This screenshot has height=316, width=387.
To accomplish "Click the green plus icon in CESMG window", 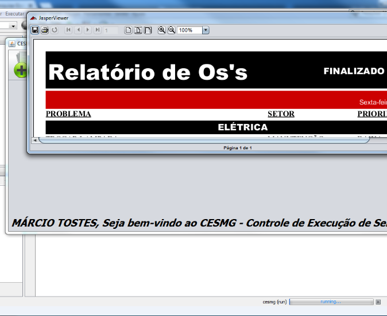I will [x=21, y=70].
